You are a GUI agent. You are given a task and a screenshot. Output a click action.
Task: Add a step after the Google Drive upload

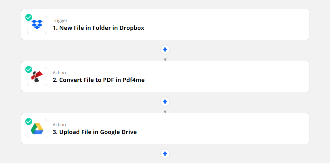coord(165,154)
